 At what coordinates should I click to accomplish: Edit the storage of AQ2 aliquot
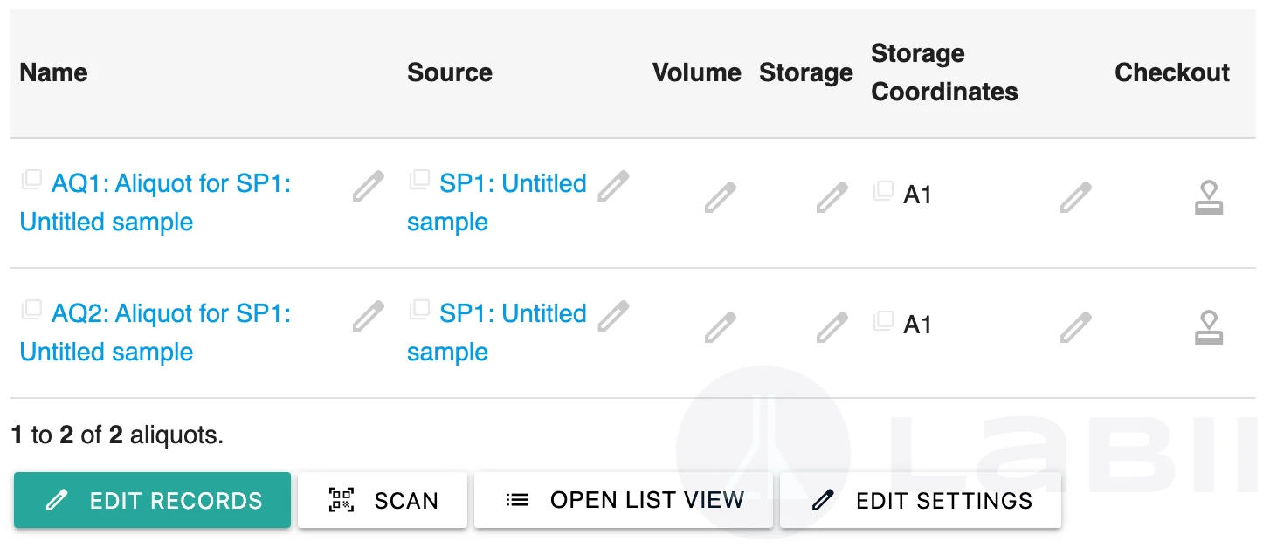click(x=832, y=327)
